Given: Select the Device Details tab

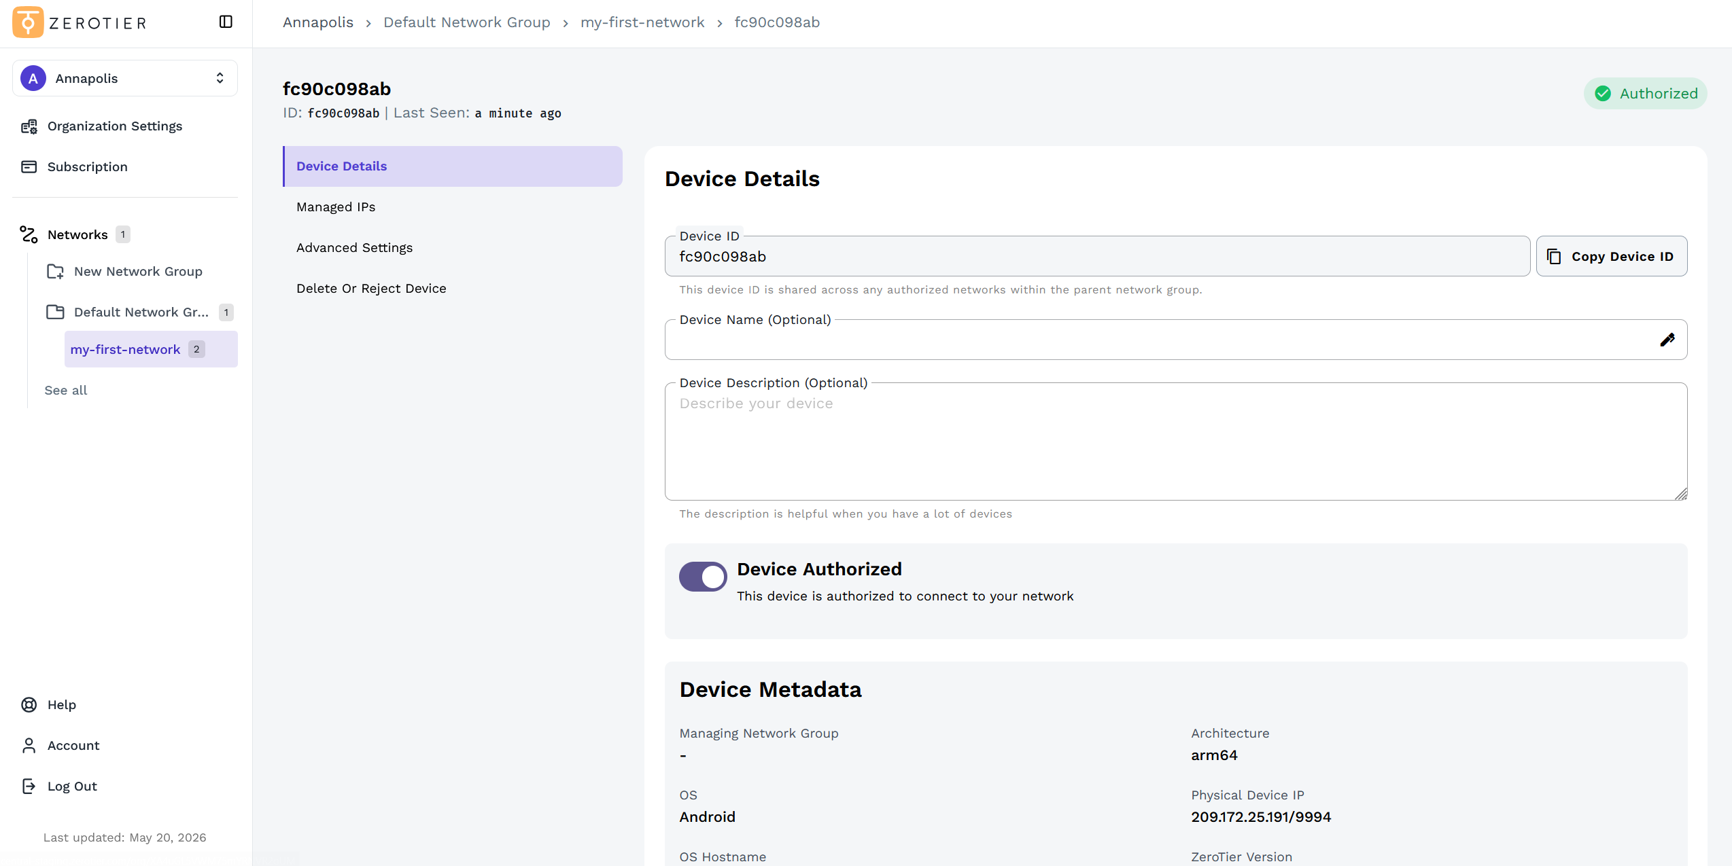Looking at the screenshot, I should 453,166.
